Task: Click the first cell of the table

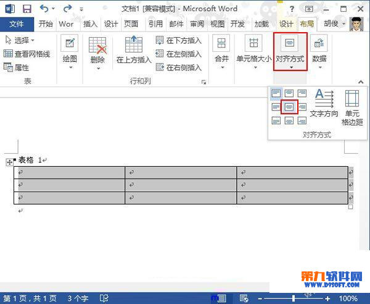Action: click(69, 172)
